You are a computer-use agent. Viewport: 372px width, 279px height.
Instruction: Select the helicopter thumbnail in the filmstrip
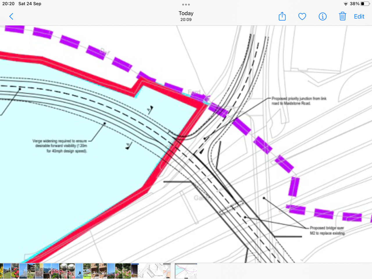click(x=79, y=271)
